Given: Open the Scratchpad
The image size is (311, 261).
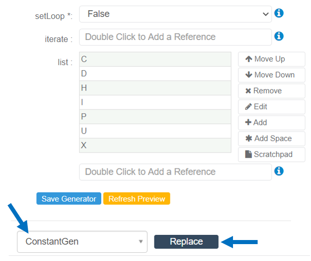Looking at the screenshot, I should click(271, 154).
